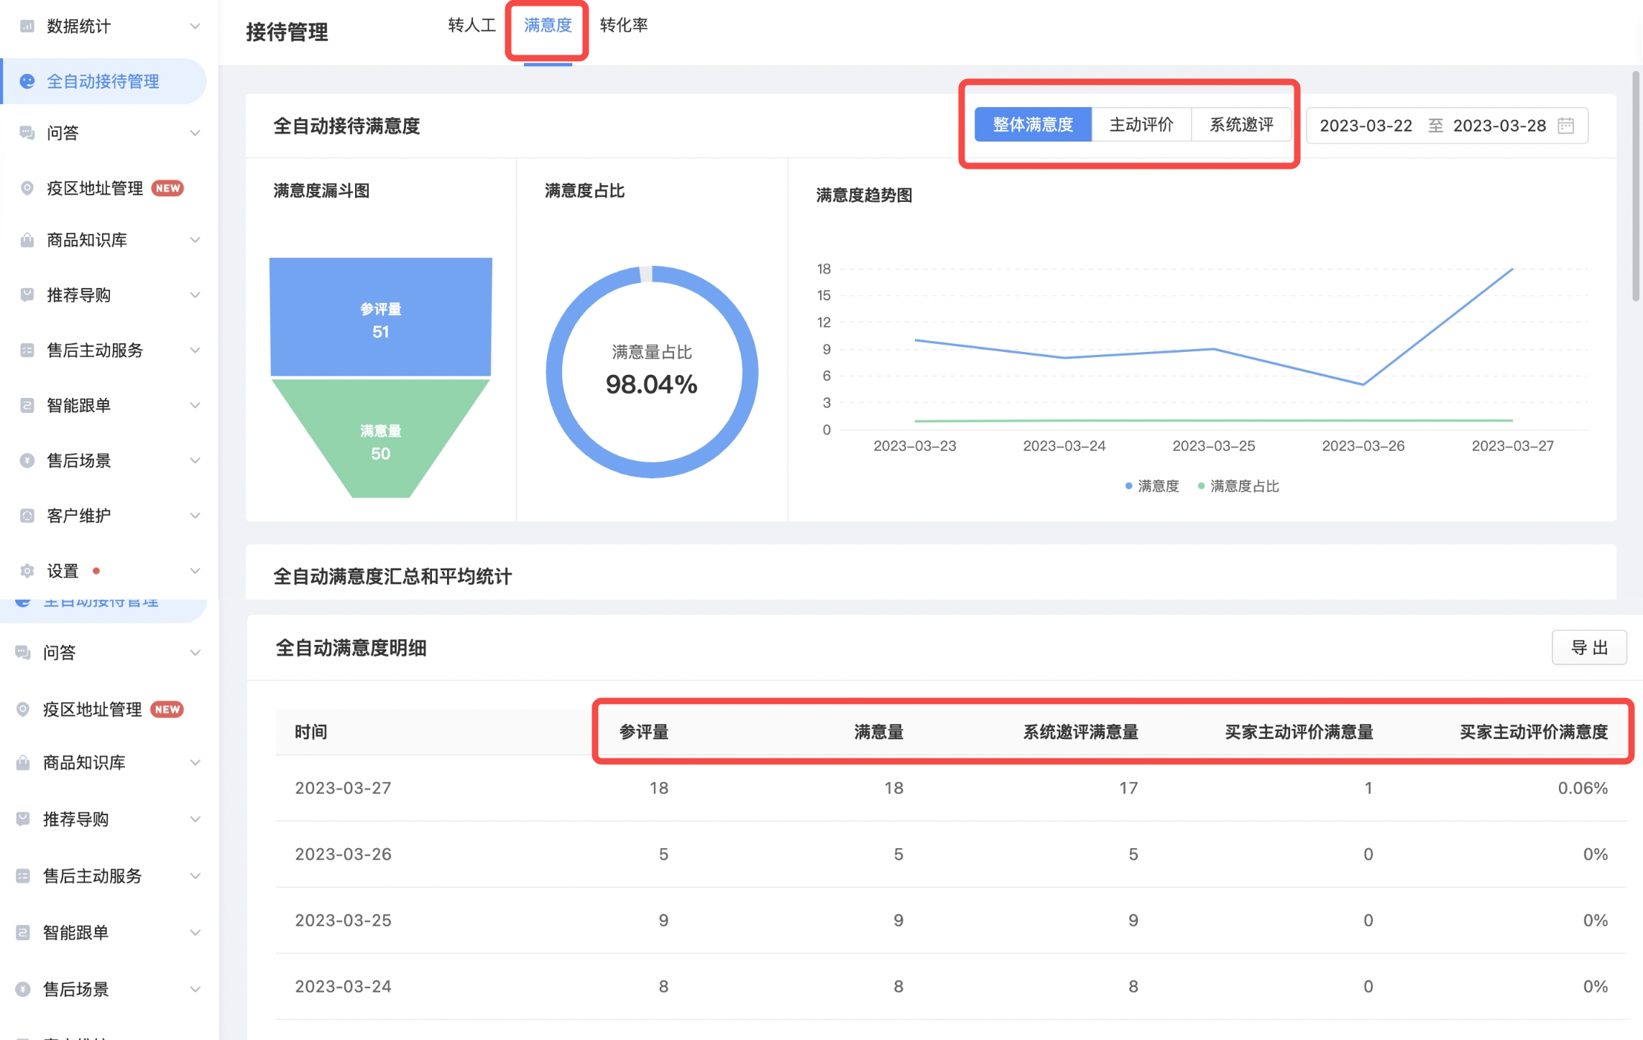Click the icon beside the upper 推荐导购 entry
Viewport: 1643px width, 1040px height.
[27, 294]
